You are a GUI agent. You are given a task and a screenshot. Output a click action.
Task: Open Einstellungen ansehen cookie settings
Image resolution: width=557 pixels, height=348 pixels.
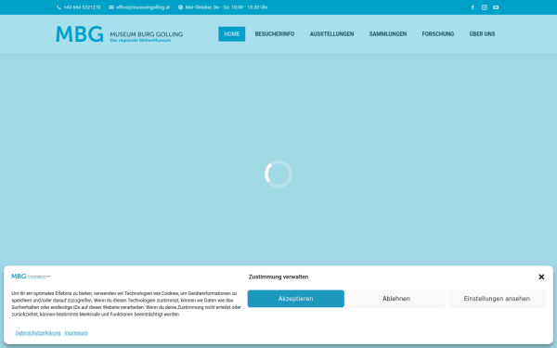click(x=497, y=299)
